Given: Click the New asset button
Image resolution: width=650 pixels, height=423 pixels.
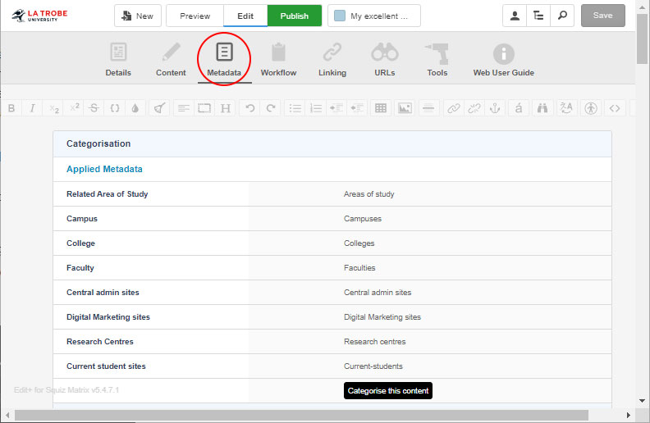Looking at the screenshot, I should pyautogui.click(x=137, y=16).
